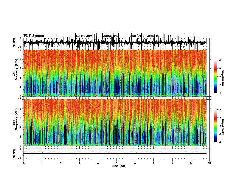236x183 pixels.
Task: Click time axis tick label '4'
Action: coord(98,163)
